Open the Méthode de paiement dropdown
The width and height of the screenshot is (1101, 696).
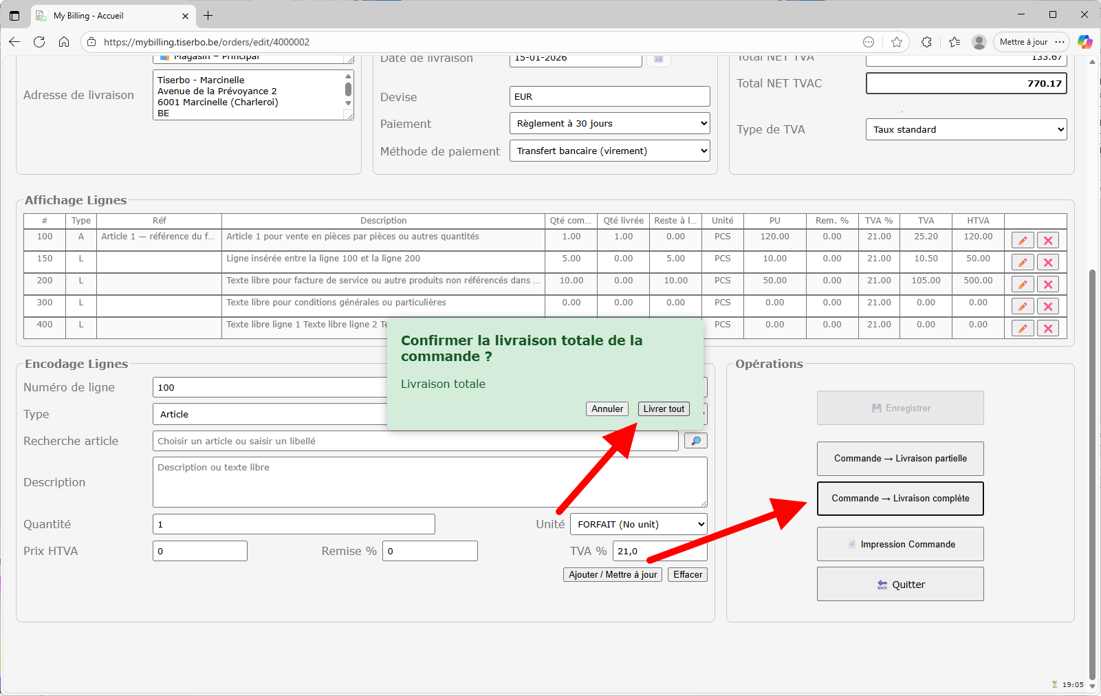point(609,151)
